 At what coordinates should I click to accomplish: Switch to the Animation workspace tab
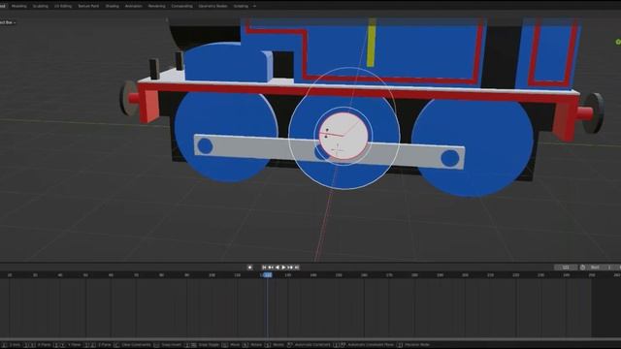pyautogui.click(x=134, y=6)
